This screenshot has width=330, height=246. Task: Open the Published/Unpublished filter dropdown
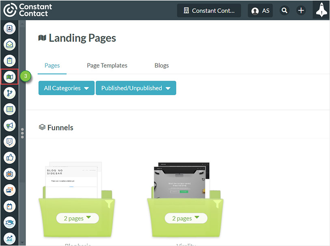[x=136, y=88]
